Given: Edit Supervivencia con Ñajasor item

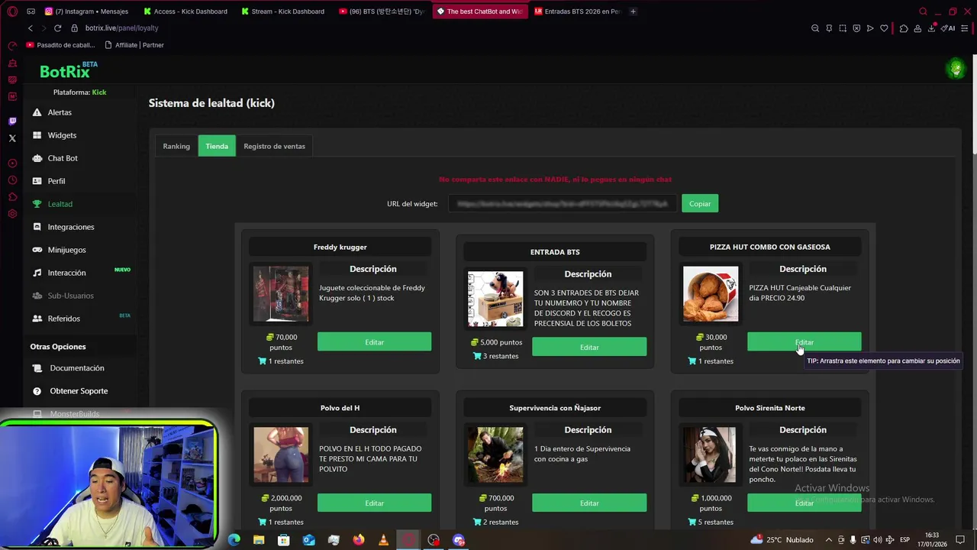Looking at the screenshot, I should click(x=589, y=503).
